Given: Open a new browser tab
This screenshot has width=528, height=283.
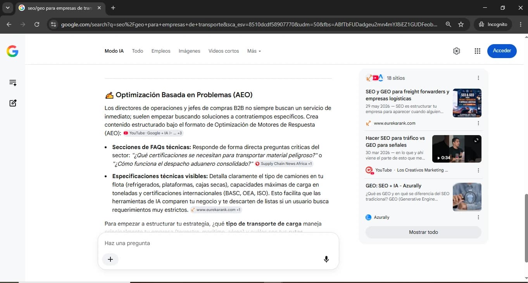Looking at the screenshot, I should (113, 8).
